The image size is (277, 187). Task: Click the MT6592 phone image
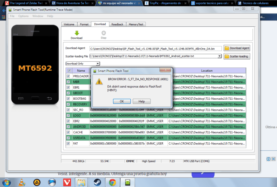pyautogui.click(x=35, y=64)
